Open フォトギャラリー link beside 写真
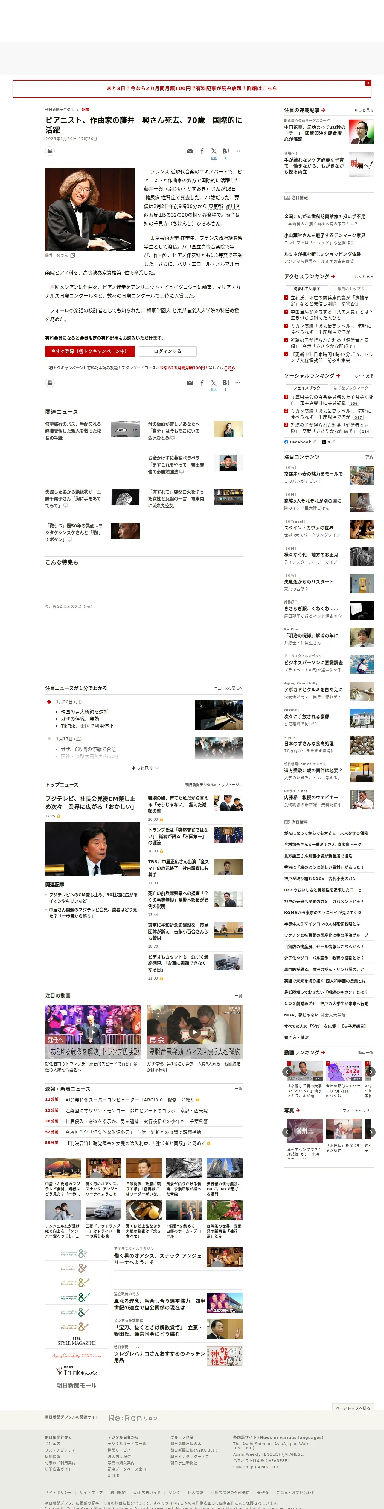This screenshot has width=384, height=1509. click(358, 1110)
